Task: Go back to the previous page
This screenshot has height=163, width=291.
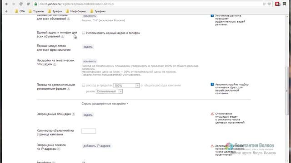Action: [x=7, y=4]
